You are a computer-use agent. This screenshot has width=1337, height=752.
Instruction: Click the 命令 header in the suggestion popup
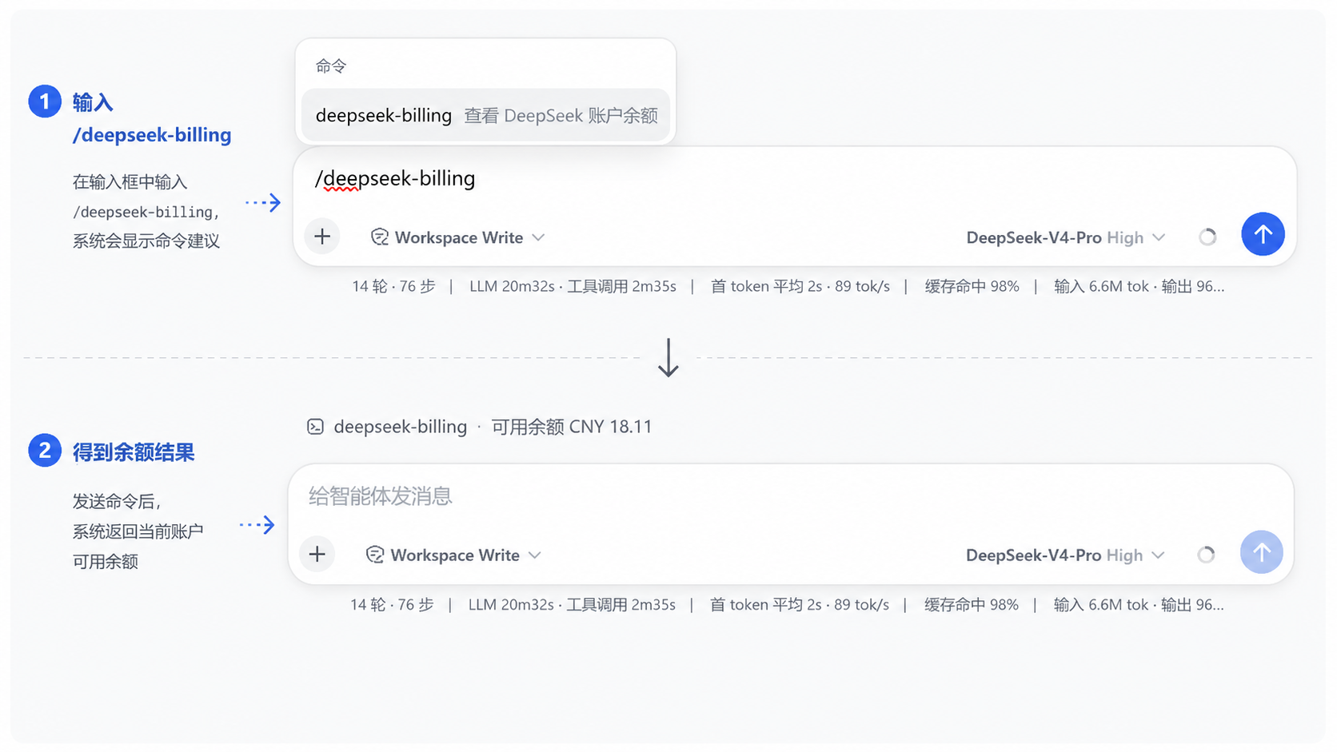331,66
